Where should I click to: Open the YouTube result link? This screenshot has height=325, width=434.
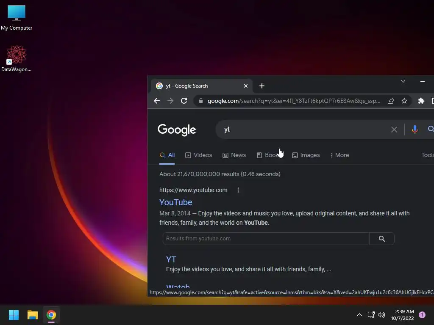[176, 202]
